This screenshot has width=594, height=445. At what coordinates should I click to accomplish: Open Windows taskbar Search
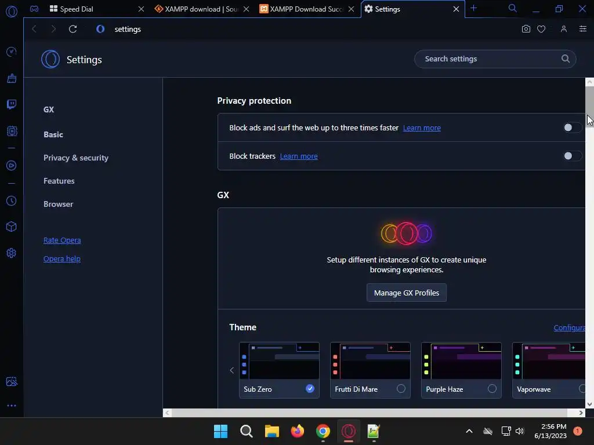tap(246, 431)
